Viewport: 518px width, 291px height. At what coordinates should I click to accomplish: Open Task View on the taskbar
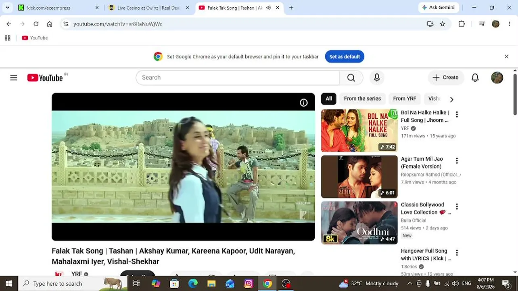(136, 284)
